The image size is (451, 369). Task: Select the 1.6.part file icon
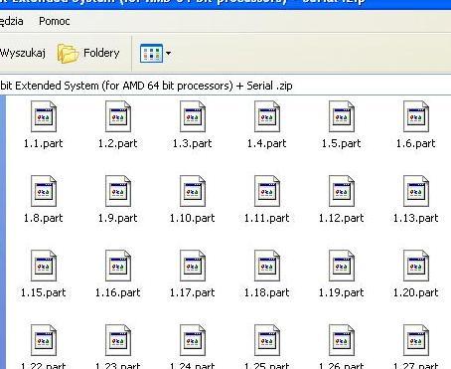(416, 116)
